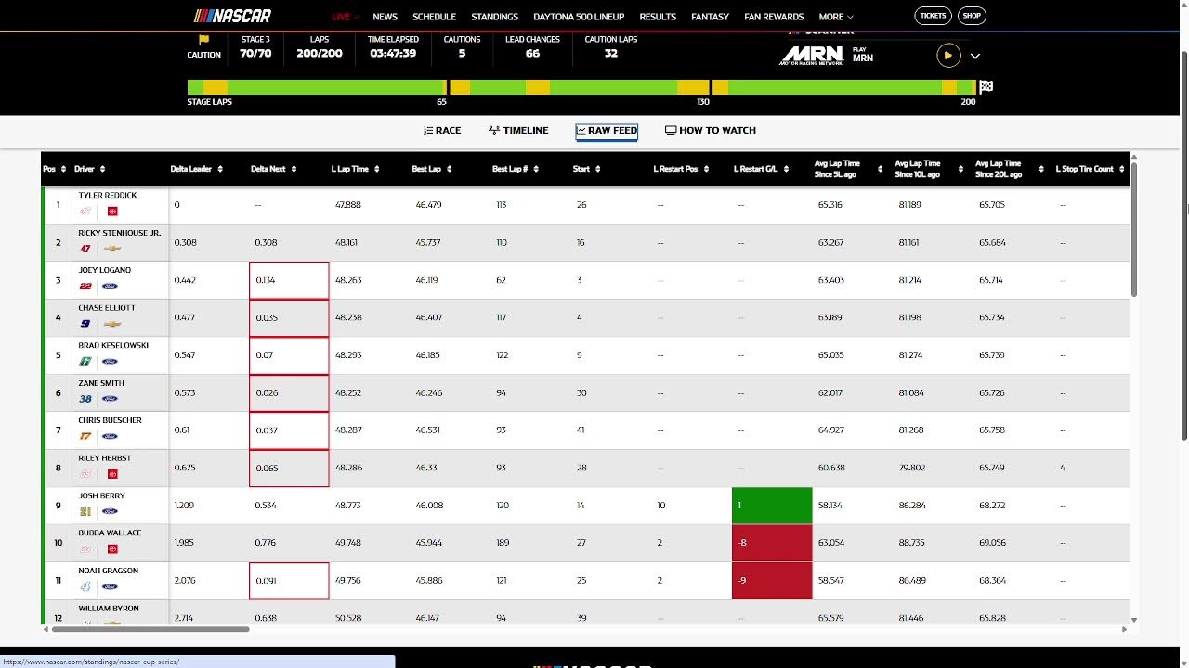The width and height of the screenshot is (1189, 668).
Task: Open the MORE navigation dropdown
Action: click(x=836, y=17)
